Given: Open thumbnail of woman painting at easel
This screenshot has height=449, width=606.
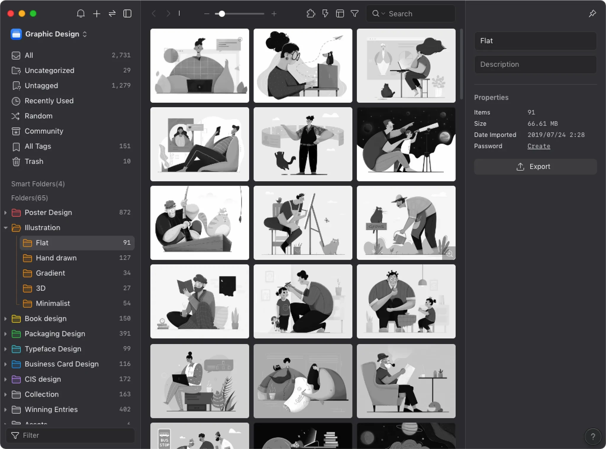Looking at the screenshot, I should [303, 223].
